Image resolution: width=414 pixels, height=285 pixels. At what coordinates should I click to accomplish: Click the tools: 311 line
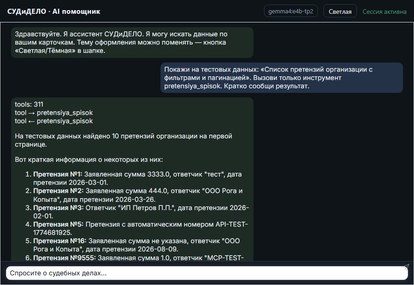29,104
